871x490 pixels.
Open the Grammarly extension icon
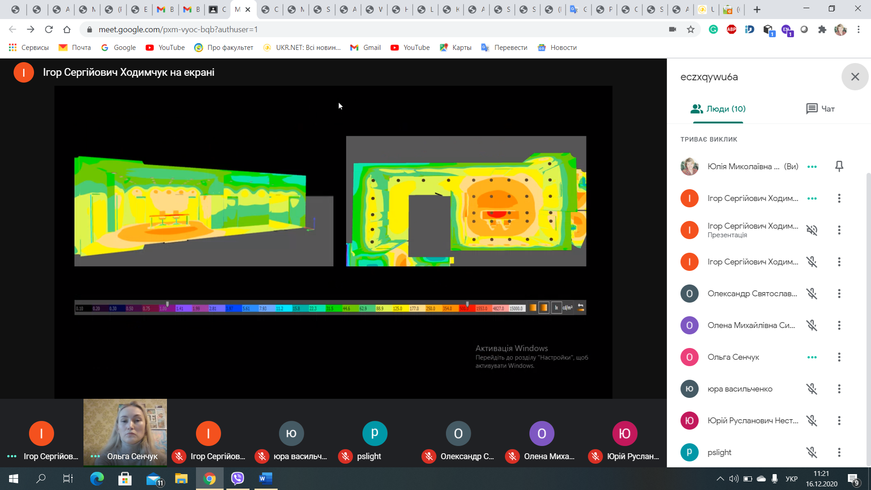[x=713, y=29]
